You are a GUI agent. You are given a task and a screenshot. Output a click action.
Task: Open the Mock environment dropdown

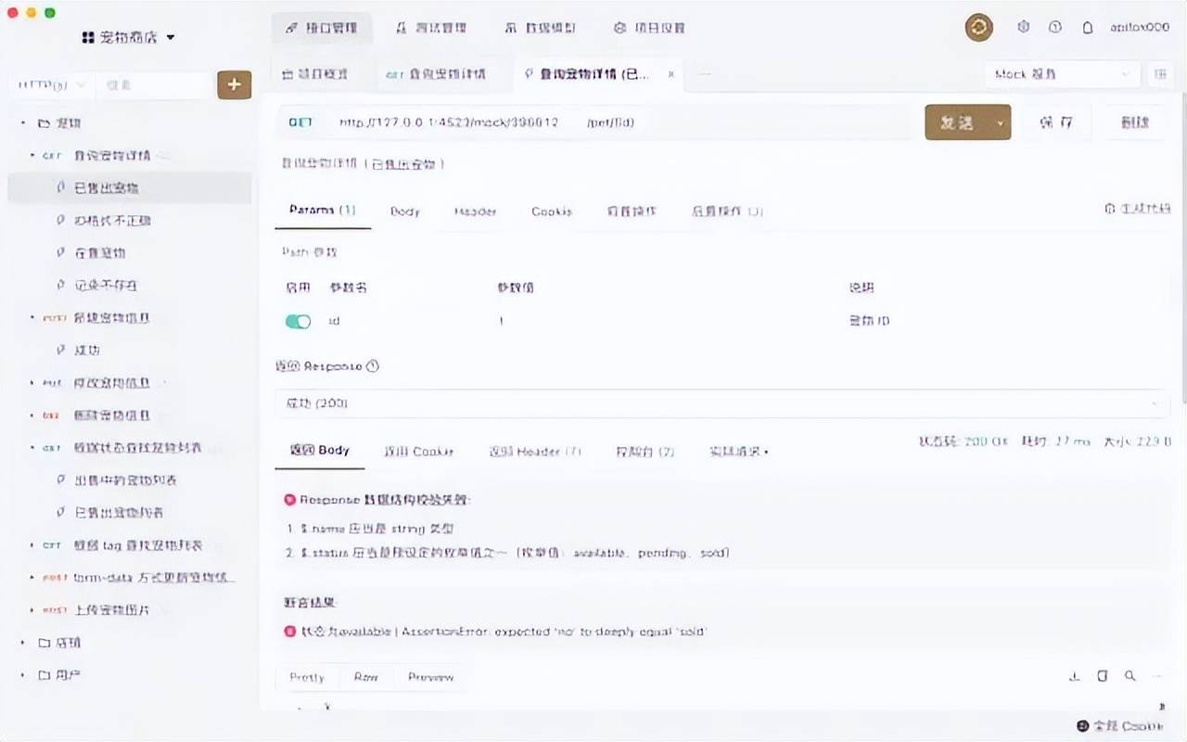1057,73
